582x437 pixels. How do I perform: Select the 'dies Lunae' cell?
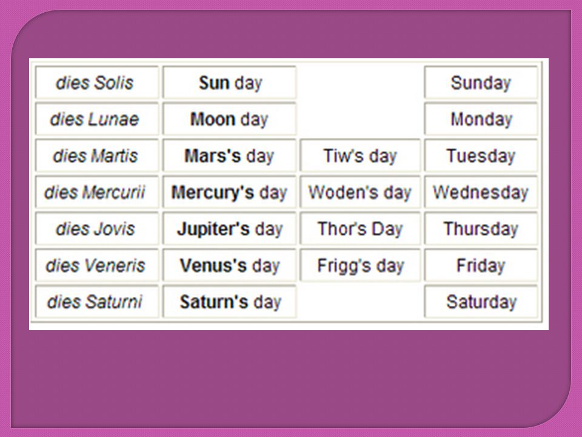click(97, 119)
